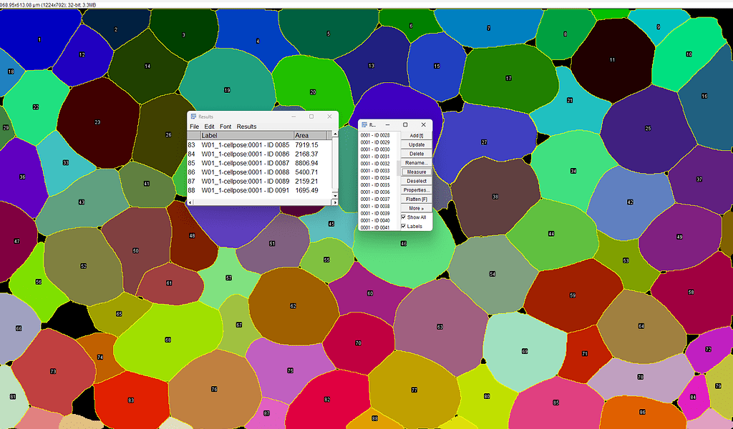Click the Update button in ROI Manager
The height and width of the screenshot is (429, 733).
(x=415, y=144)
